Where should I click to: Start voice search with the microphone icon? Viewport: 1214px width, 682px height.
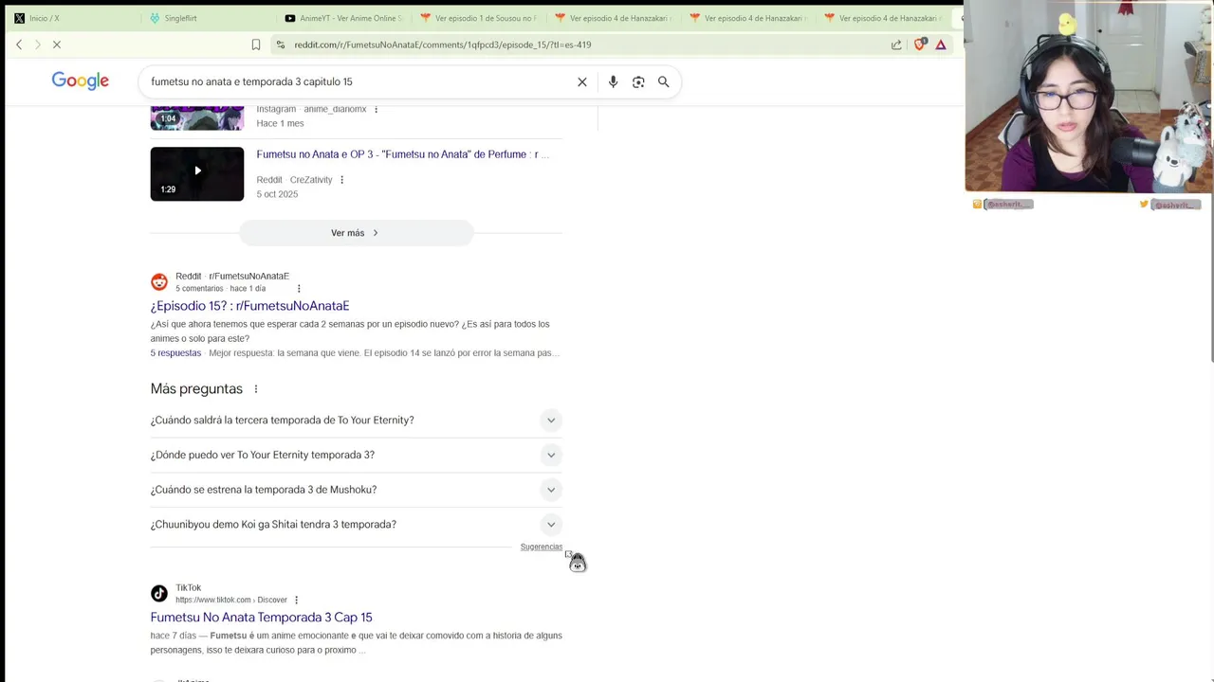pos(613,81)
